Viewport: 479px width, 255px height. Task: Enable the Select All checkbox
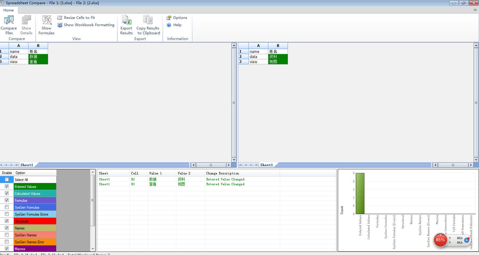pyautogui.click(x=7, y=180)
